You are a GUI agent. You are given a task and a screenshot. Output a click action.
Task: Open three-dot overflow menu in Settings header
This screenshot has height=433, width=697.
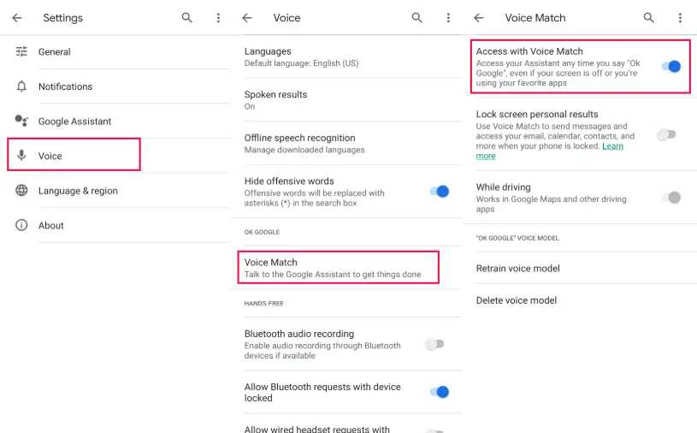218,18
